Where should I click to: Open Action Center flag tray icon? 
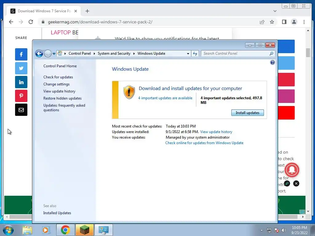[x=277, y=230]
